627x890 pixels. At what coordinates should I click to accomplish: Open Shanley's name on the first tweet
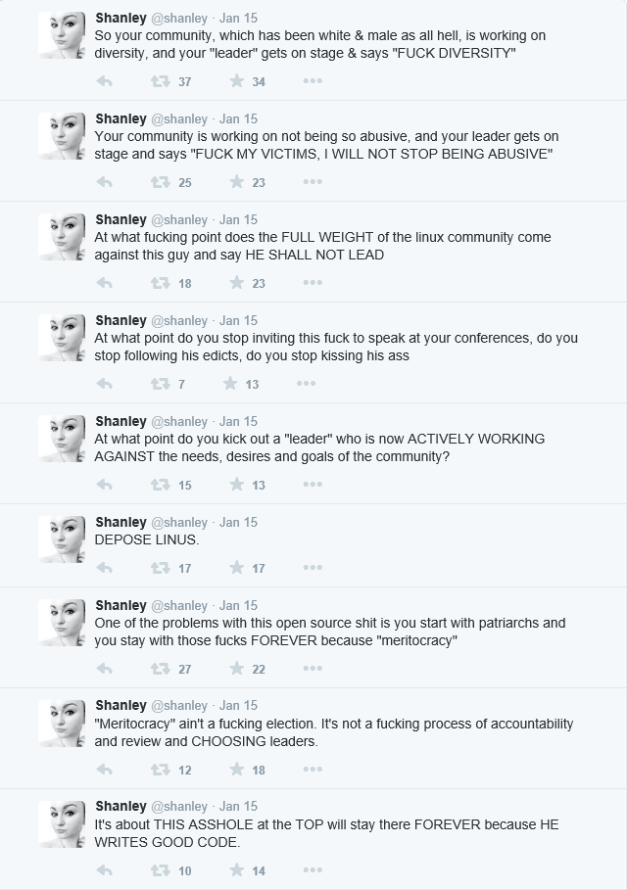click(x=121, y=18)
